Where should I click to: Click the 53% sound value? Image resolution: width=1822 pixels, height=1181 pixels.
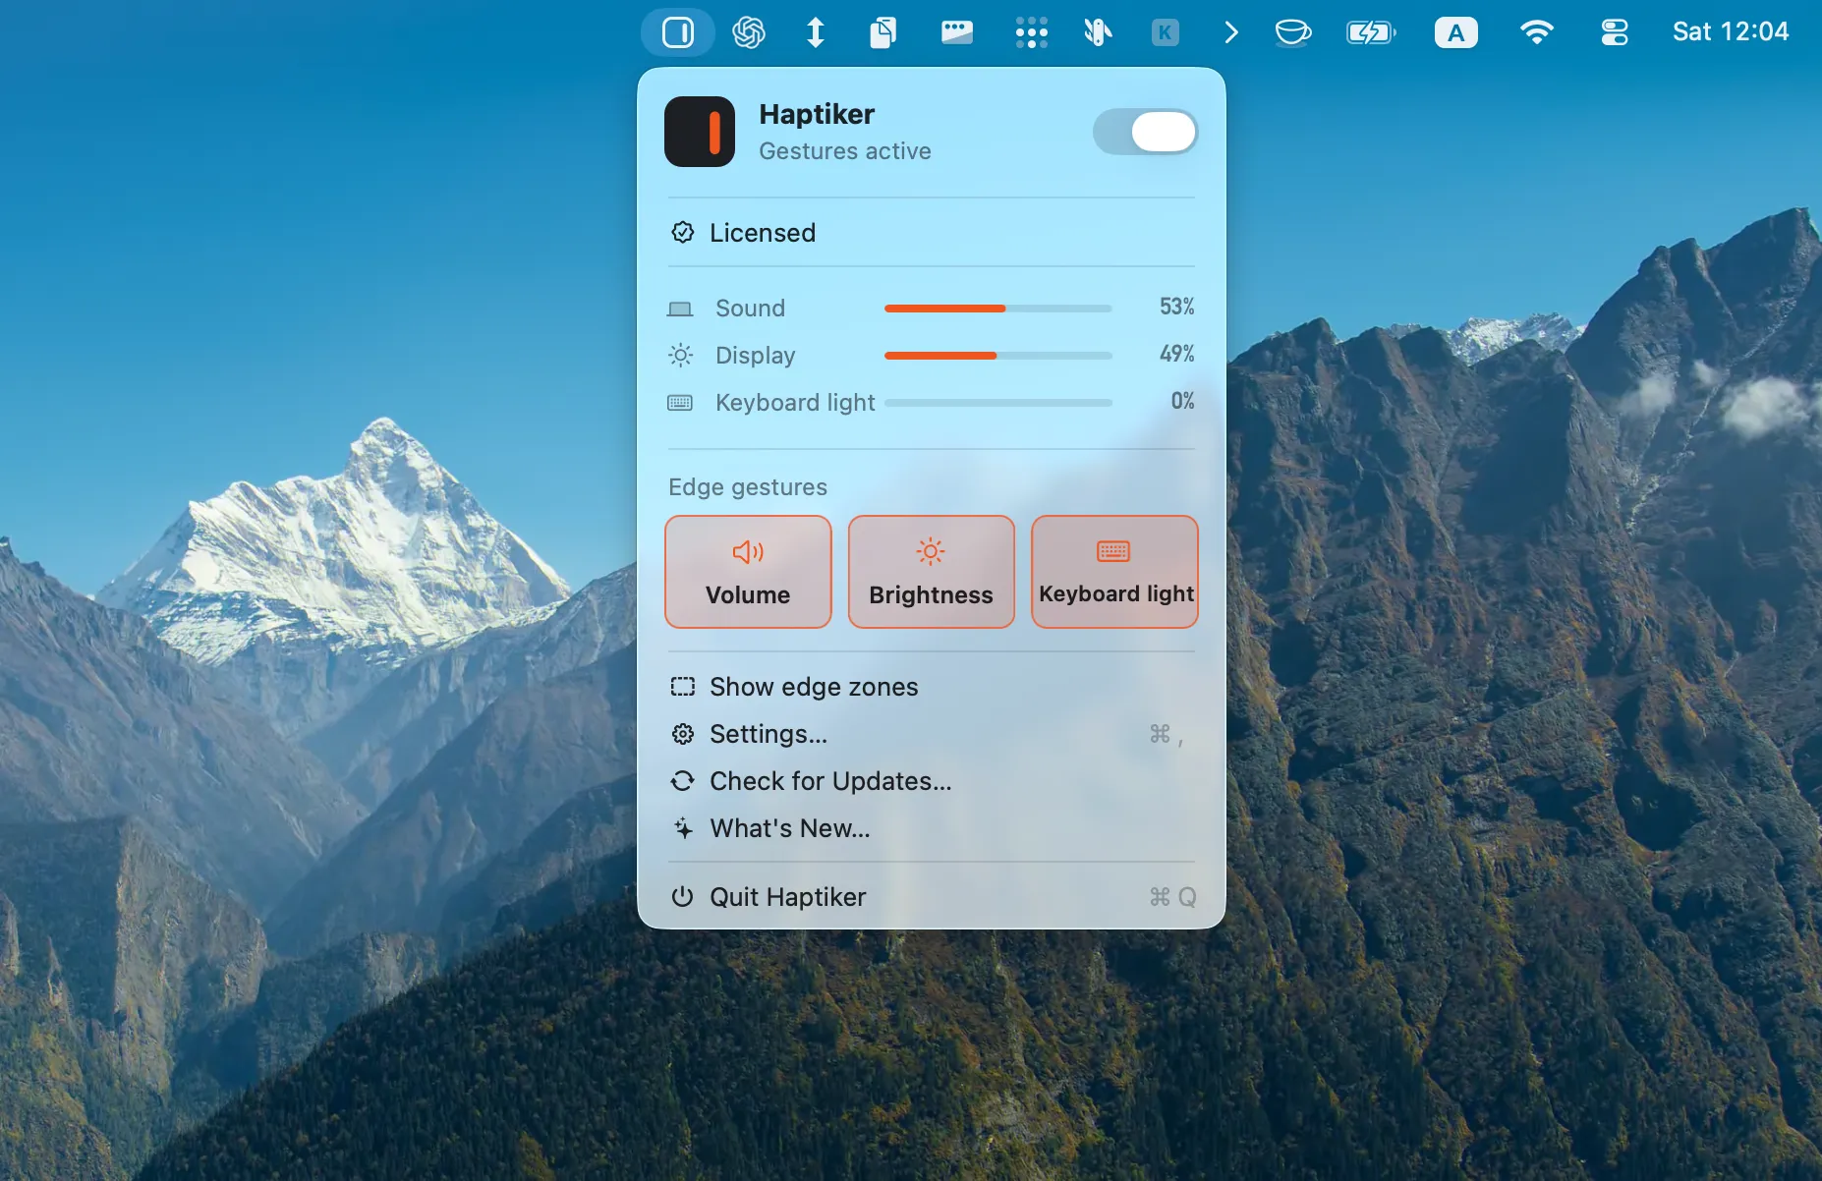pos(1176,307)
